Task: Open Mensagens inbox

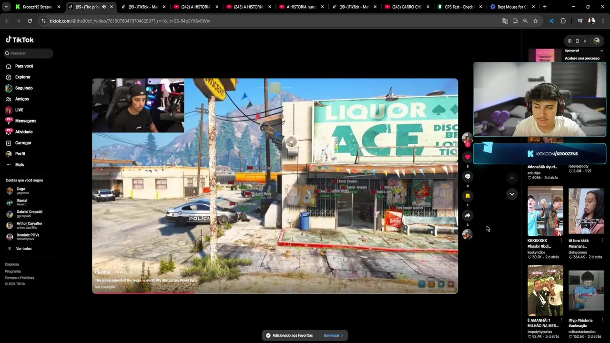Action: (21, 121)
